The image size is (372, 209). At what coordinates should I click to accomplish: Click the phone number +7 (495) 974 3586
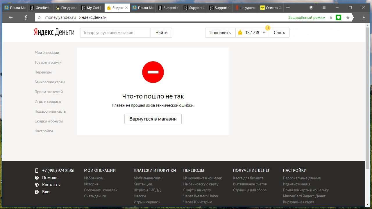click(x=58, y=171)
